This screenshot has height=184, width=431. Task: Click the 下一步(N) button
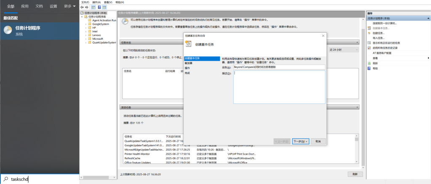(301, 141)
